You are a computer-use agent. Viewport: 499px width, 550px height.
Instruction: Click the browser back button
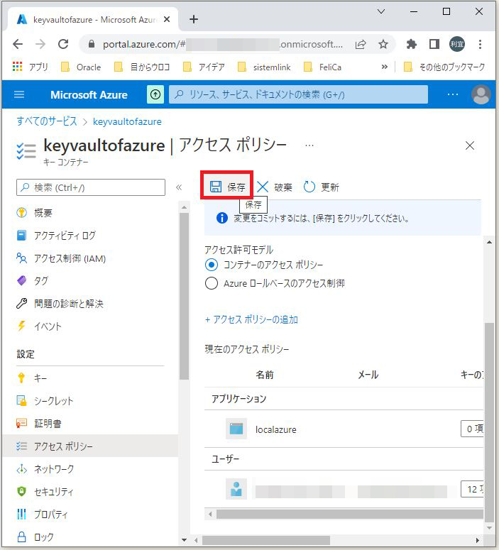[18, 44]
